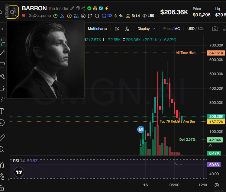Screen dimensions: 226x192
Task: Click the DS chef hat badge
Action: point(107,16)
